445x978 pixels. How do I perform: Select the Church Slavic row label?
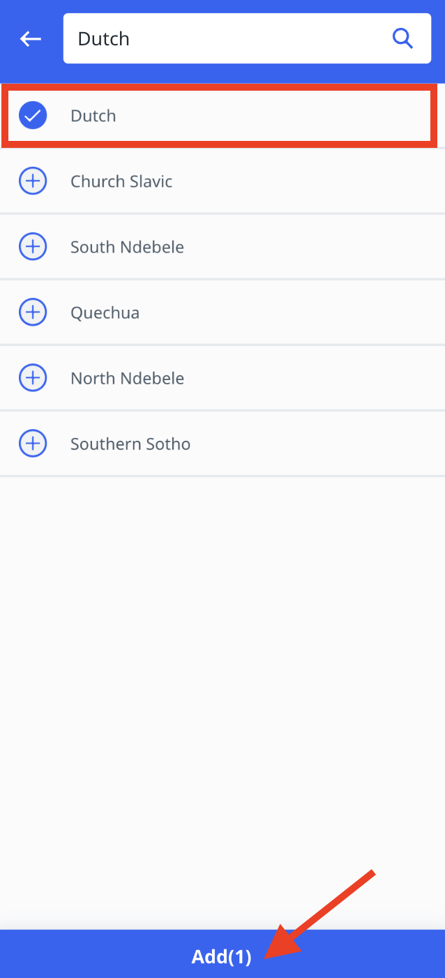coord(121,181)
